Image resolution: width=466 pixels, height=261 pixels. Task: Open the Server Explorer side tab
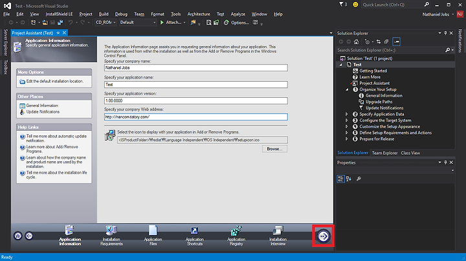(5, 42)
